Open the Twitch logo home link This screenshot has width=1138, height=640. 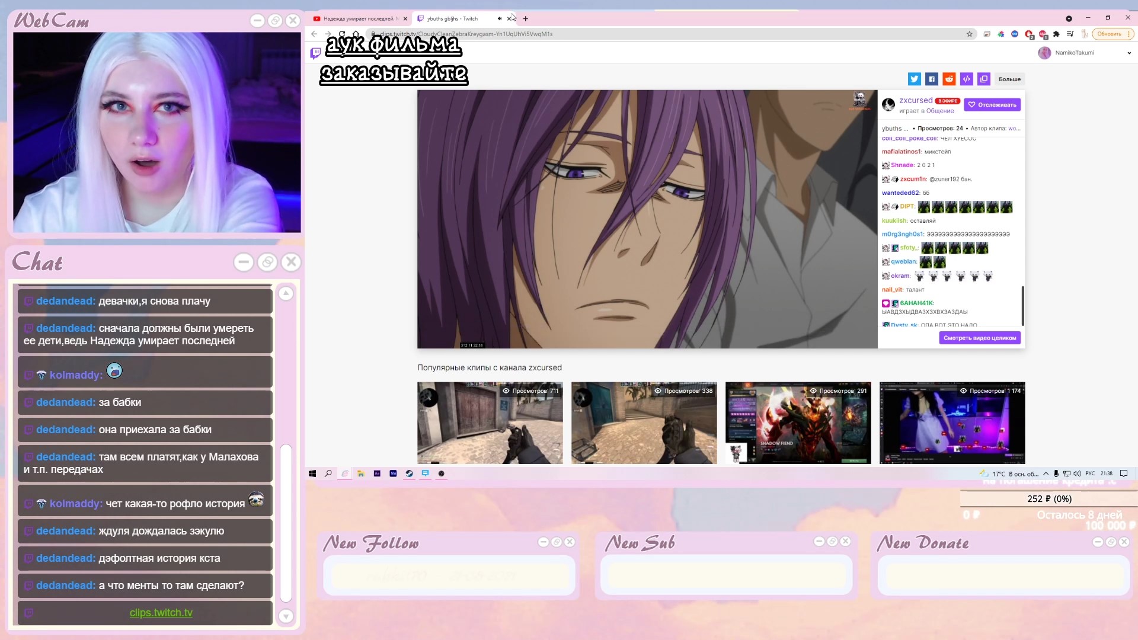(315, 53)
